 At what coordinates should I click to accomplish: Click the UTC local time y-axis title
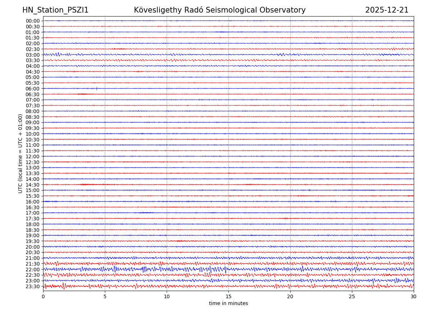point(20,153)
